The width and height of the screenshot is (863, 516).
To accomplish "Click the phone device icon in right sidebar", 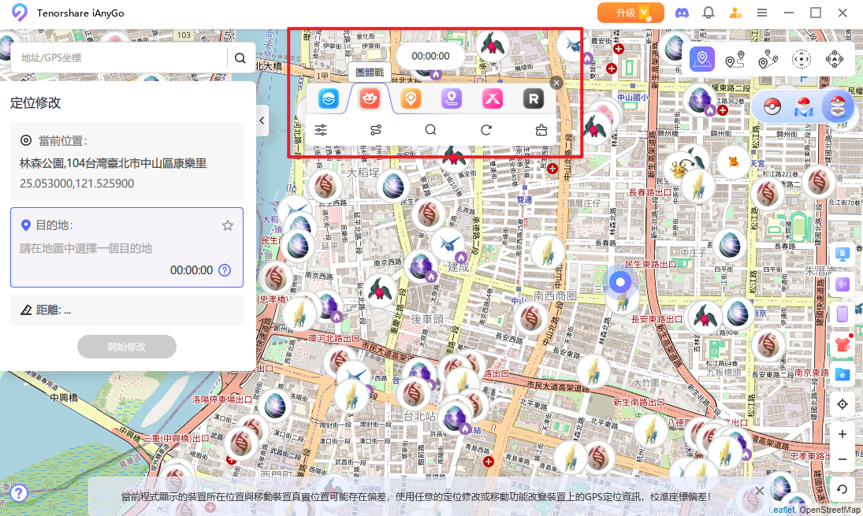I will tap(842, 314).
